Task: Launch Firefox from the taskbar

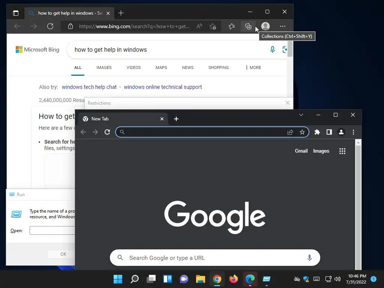Action: pos(233,279)
